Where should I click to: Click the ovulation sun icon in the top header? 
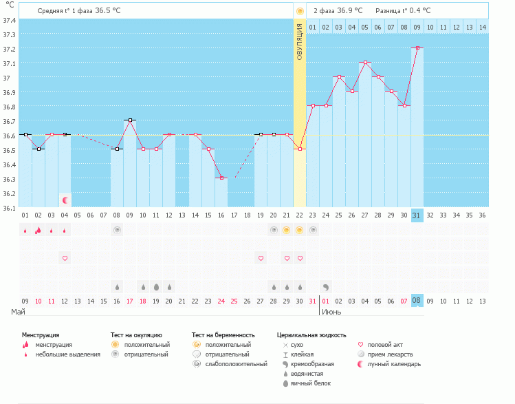click(299, 11)
